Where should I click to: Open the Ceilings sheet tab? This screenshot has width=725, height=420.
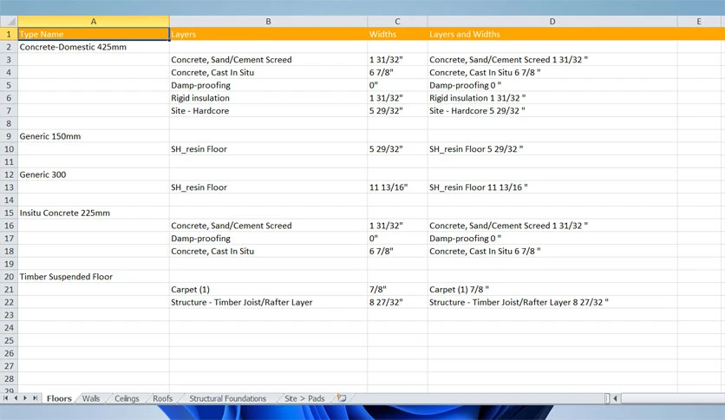[x=127, y=398]
